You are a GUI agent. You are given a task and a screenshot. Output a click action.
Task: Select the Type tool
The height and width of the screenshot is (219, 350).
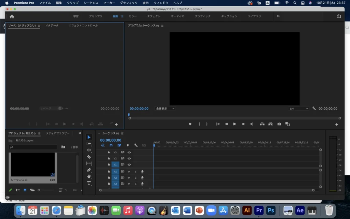pyautogui.click(x=89, y=183)
